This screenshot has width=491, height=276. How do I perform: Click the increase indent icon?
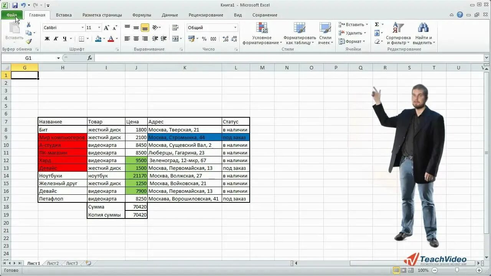pyautogui.click(x=163, y=39)
